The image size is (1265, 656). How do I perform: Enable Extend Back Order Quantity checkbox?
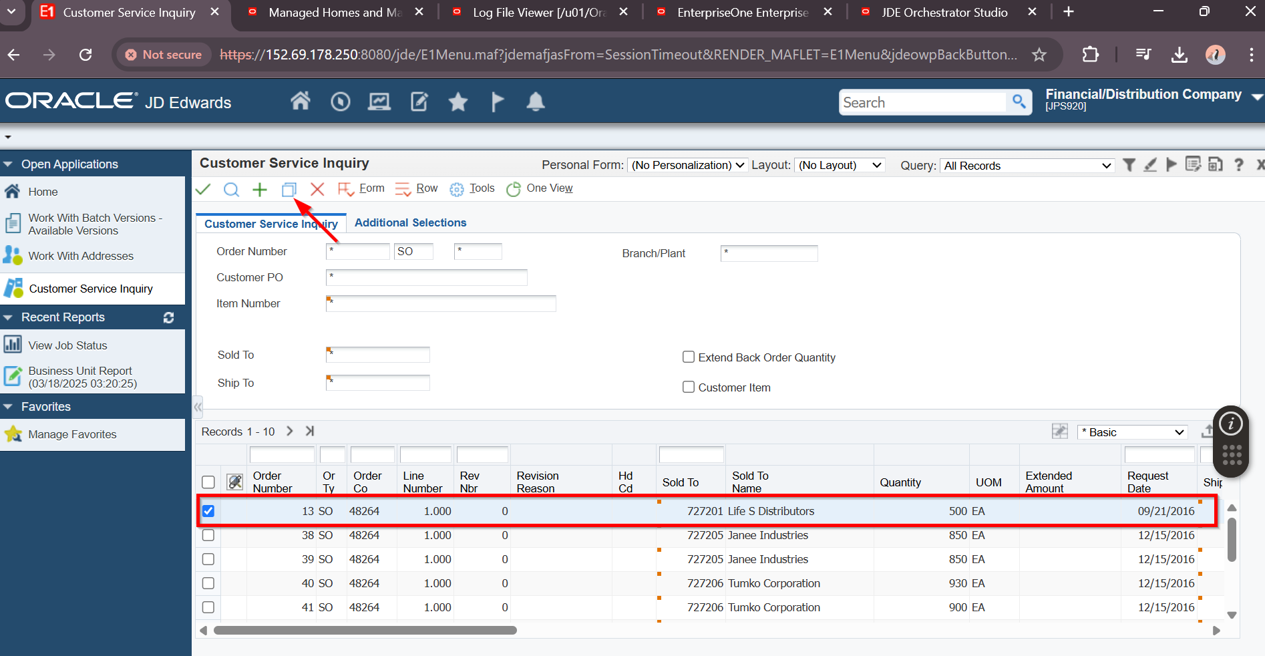pos(689,357)
